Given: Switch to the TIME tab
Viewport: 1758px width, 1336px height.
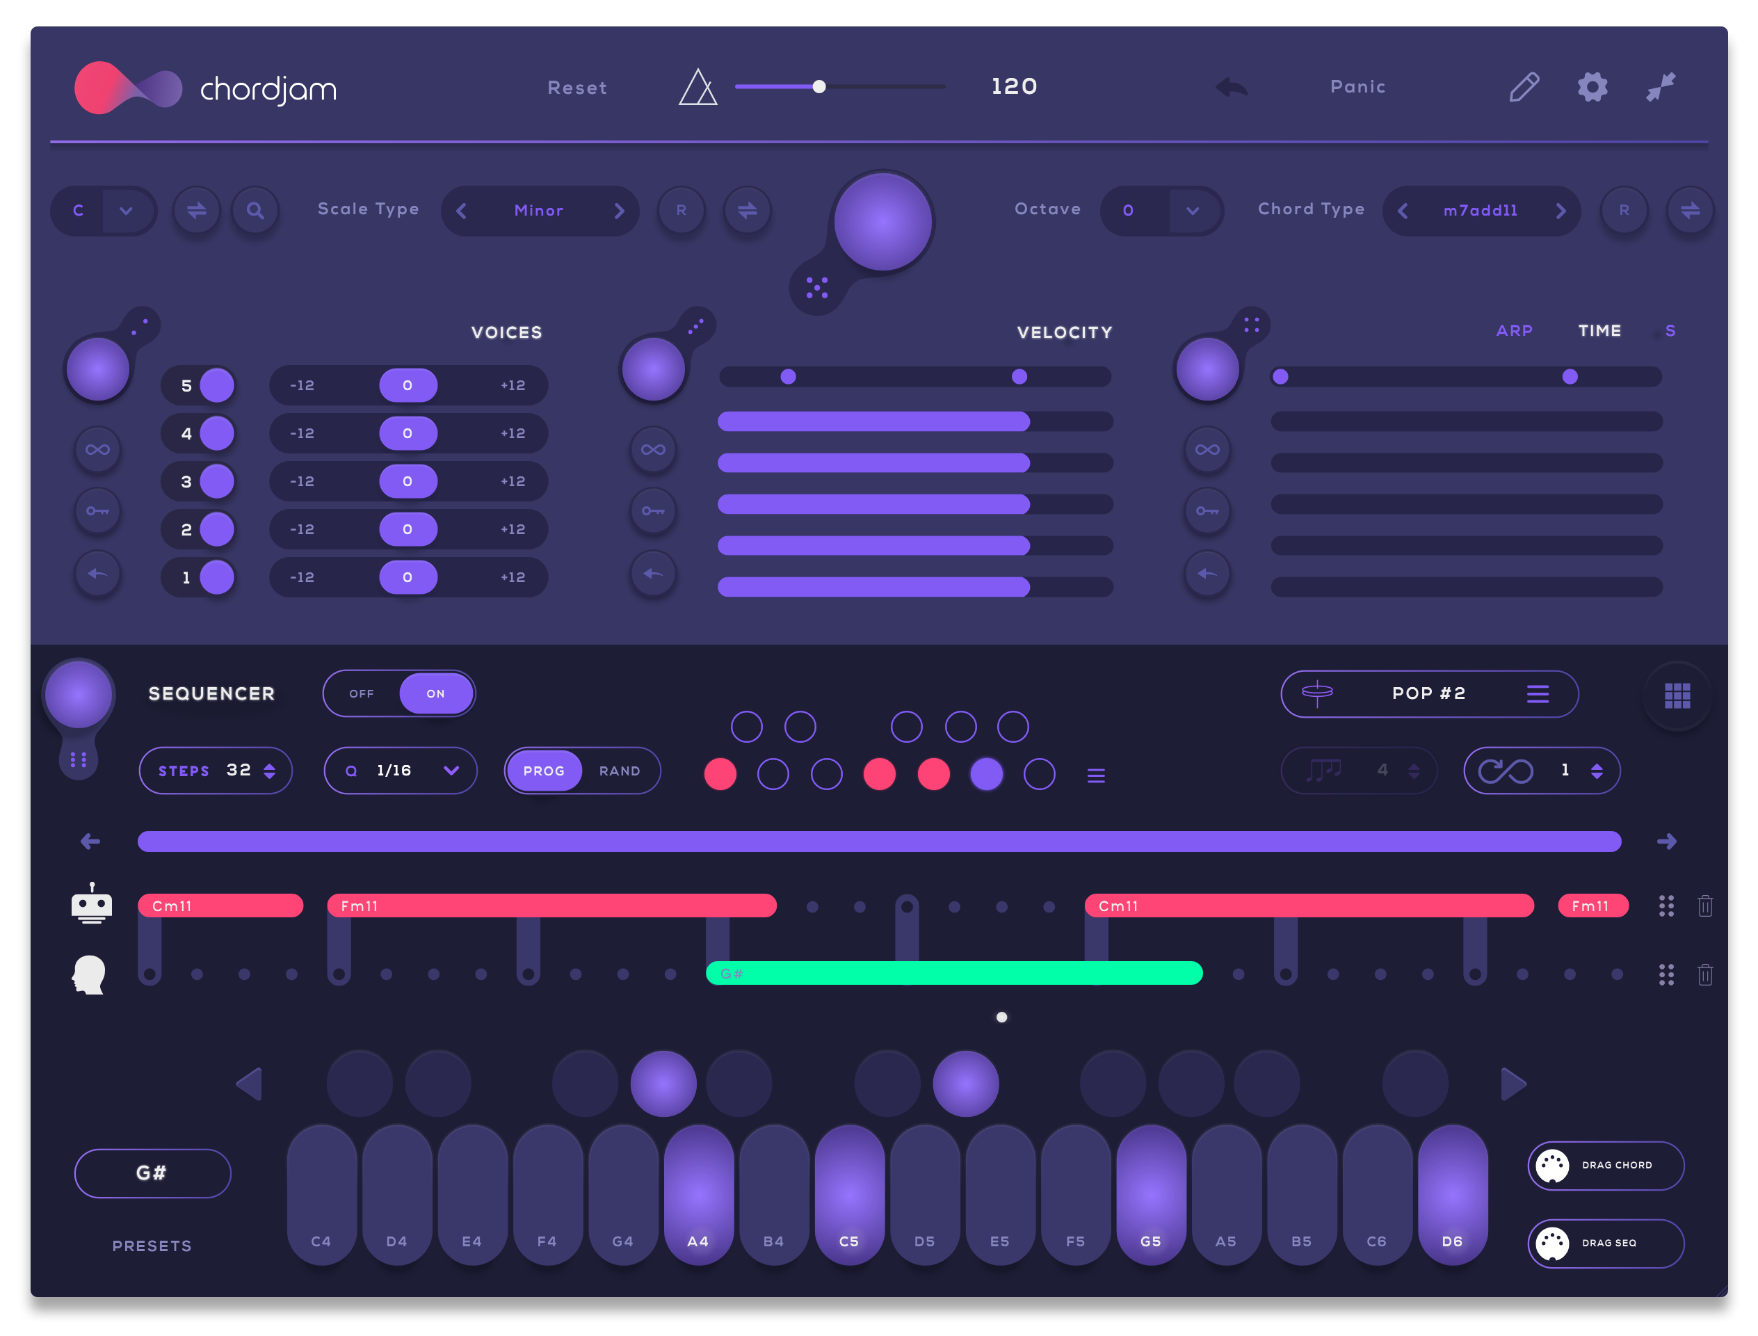Looking at the screenshot, I should [x=1599, y=331].
